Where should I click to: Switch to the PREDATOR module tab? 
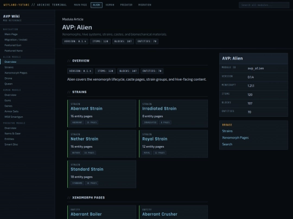tap(126, 5)
